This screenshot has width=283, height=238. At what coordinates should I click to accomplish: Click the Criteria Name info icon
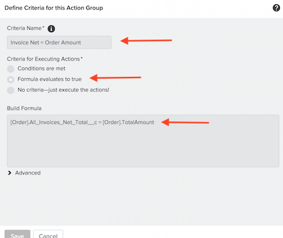pos(51,28)
